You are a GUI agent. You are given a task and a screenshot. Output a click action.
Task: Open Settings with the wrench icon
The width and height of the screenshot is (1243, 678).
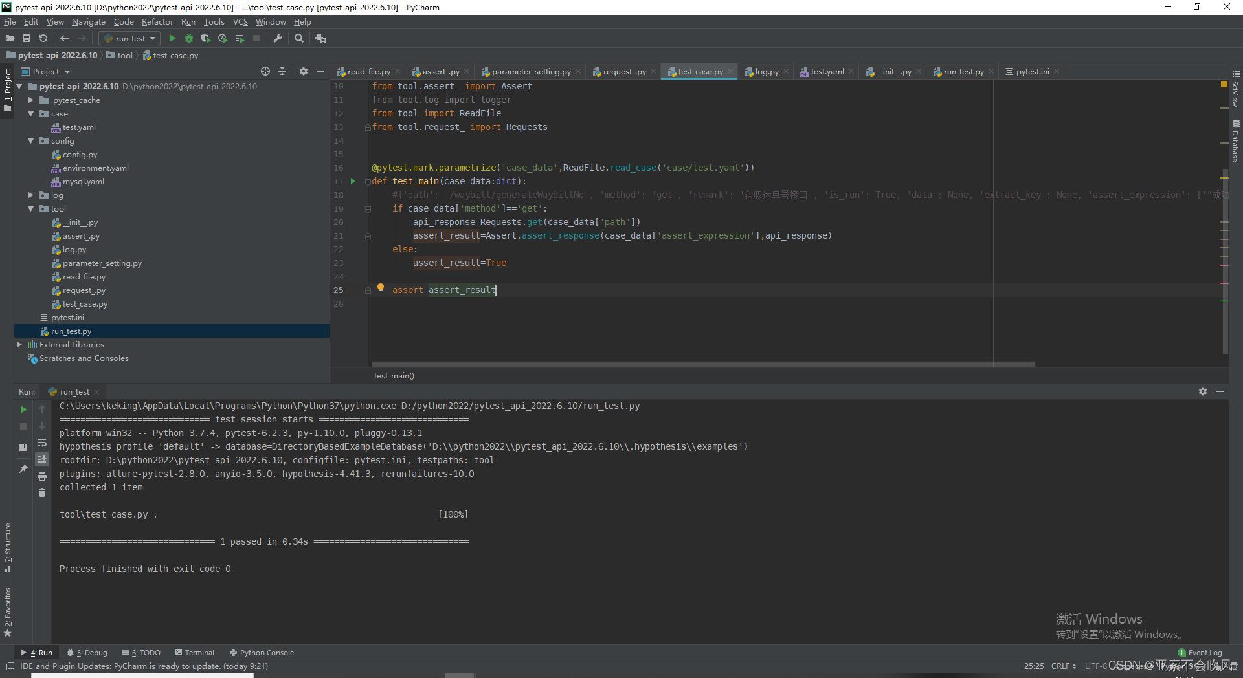278,39
